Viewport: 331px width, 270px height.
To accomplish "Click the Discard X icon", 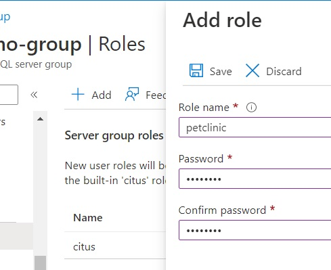I will pos(252,71).
